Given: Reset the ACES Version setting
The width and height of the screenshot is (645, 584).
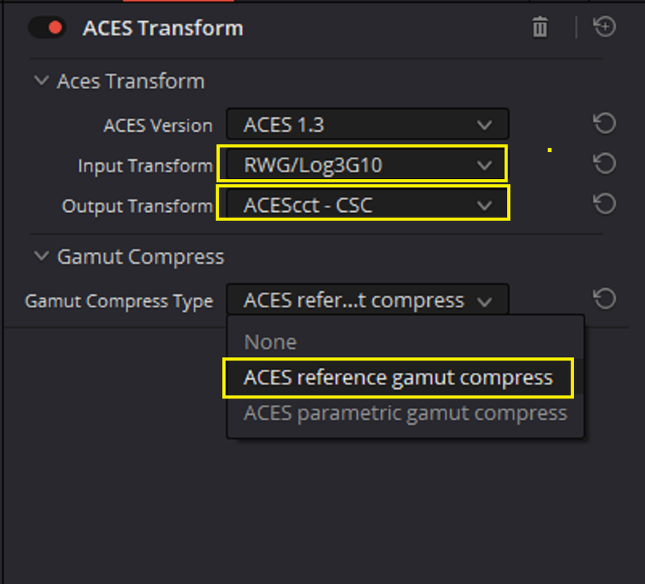Looking at the screenshot, I should 604,123.
